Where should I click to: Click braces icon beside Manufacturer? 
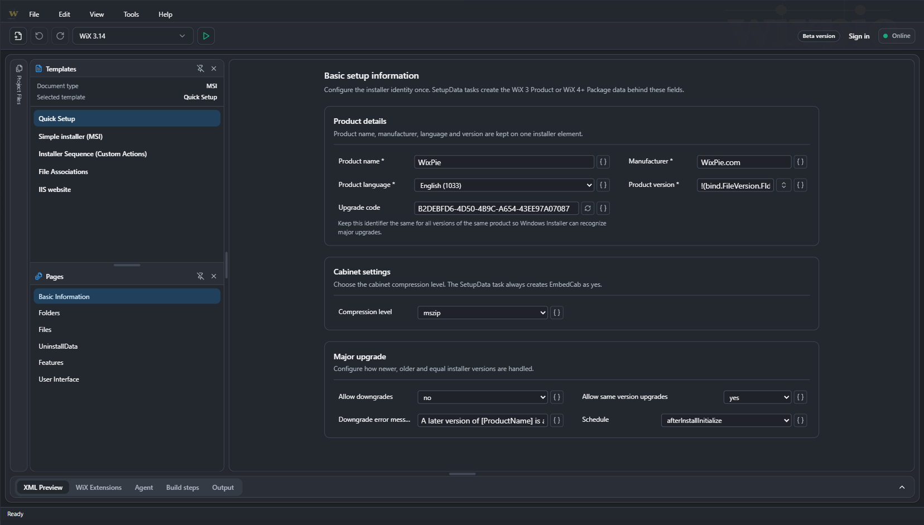(x=800, y=162)
